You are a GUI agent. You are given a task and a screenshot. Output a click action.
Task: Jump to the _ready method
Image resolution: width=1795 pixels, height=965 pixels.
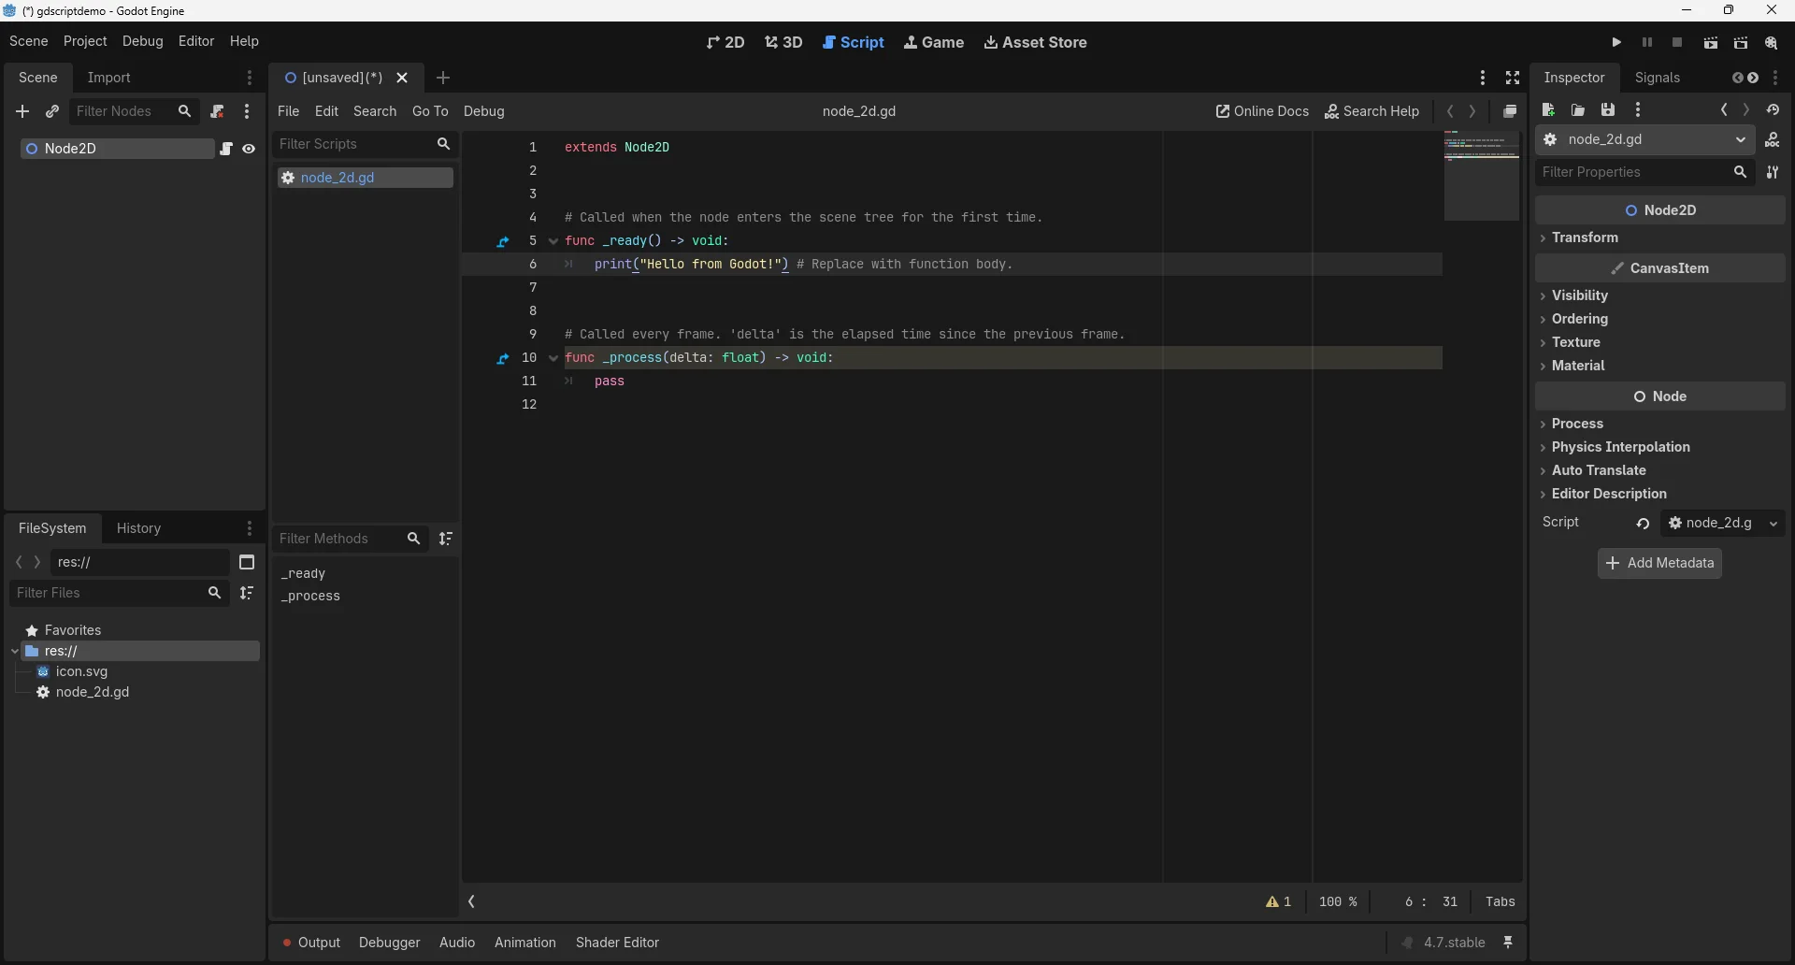click(x=304, y=573)
